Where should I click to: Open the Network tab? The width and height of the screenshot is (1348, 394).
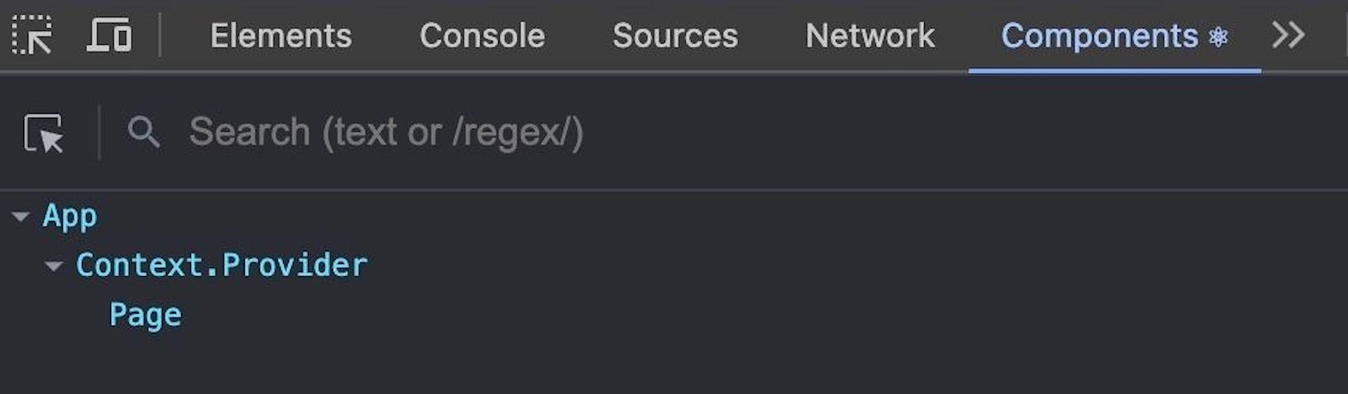click(x=870, y=36)
